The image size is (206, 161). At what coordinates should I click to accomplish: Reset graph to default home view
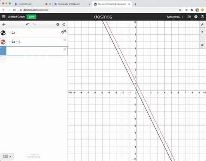click(x=202, y=45)
